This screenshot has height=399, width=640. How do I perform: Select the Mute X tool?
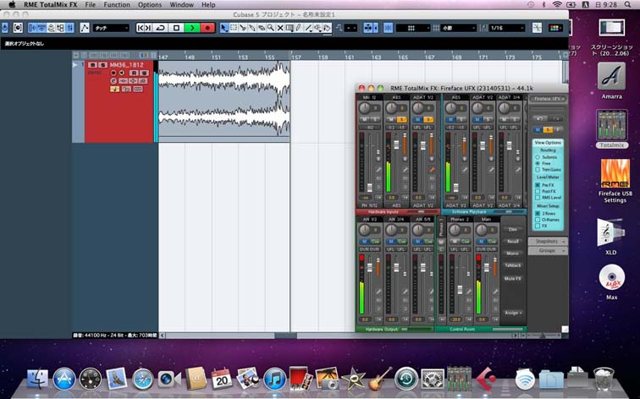(x=280, y=28)
